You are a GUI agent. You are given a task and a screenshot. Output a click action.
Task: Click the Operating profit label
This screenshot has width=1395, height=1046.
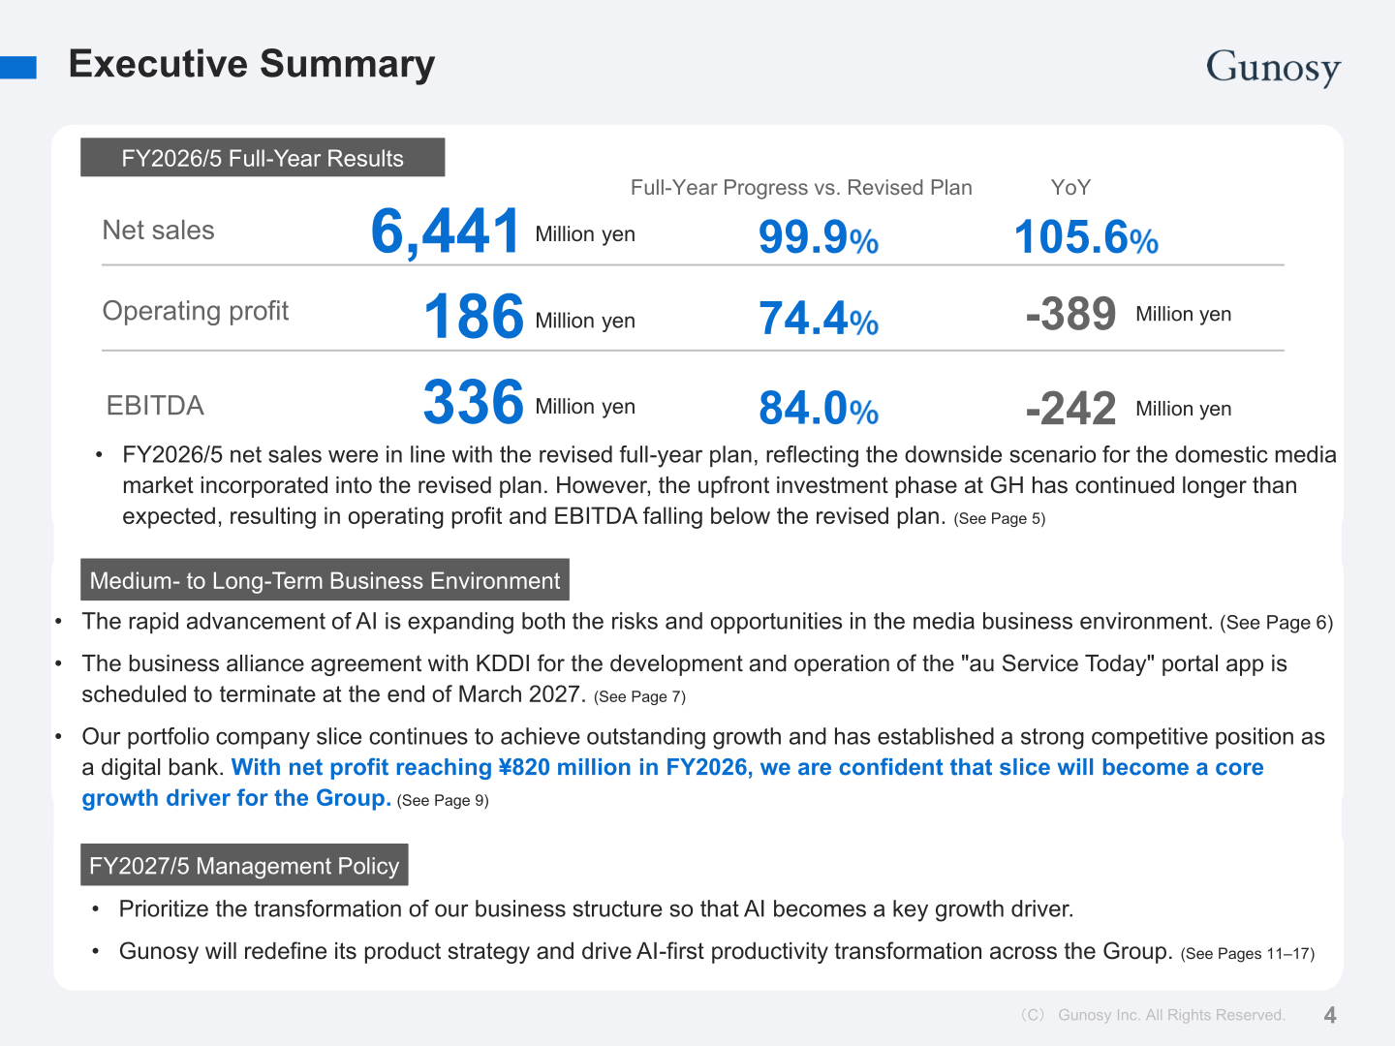(196, 311)
